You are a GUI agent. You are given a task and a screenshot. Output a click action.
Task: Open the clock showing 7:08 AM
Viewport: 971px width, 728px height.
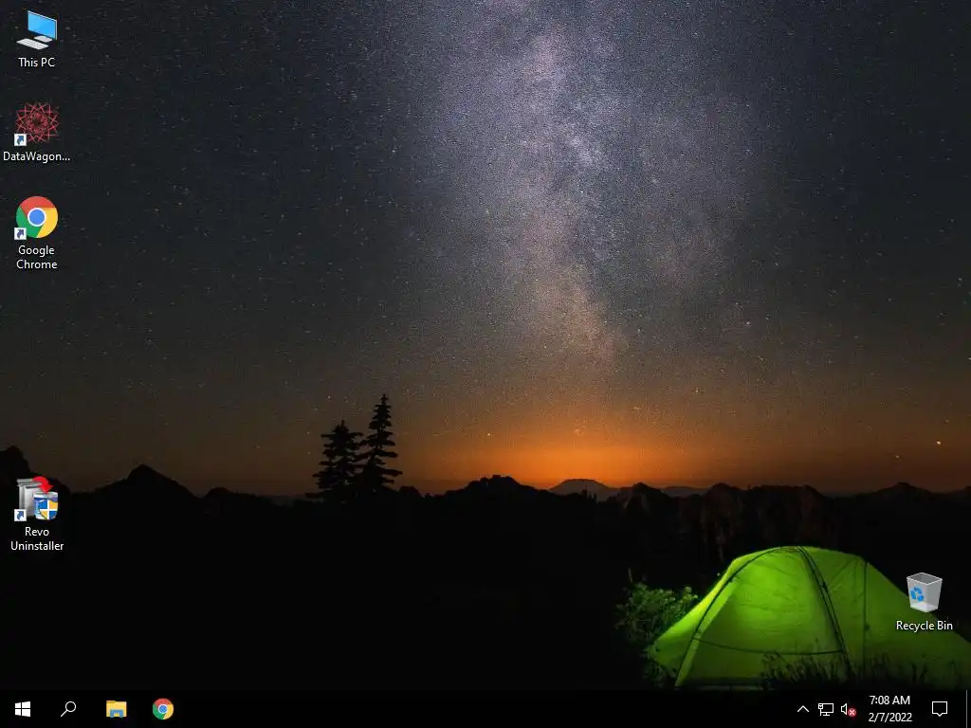[889, 709]
